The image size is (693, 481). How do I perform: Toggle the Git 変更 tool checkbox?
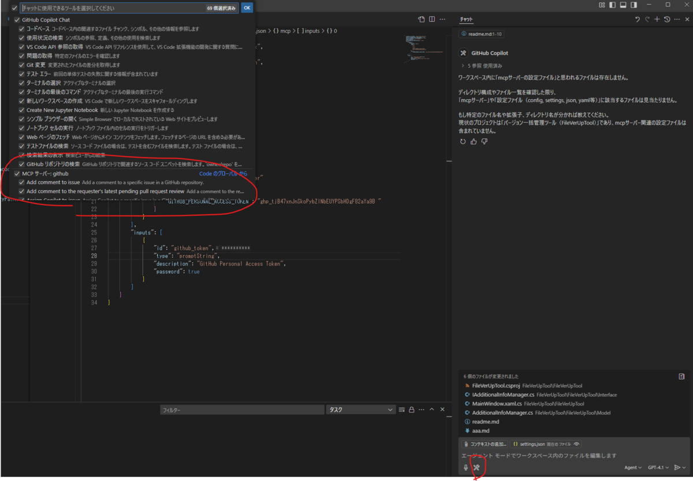pos(21,65)
